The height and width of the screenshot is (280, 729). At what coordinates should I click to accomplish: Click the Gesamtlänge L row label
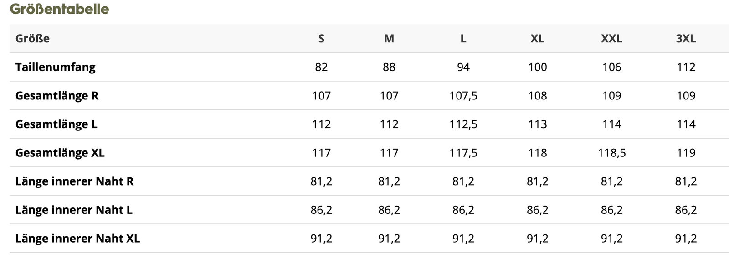tap(56, 124)
